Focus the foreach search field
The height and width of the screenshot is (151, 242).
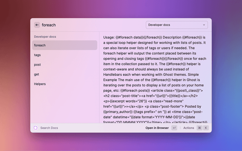click(x=91, y=25)
